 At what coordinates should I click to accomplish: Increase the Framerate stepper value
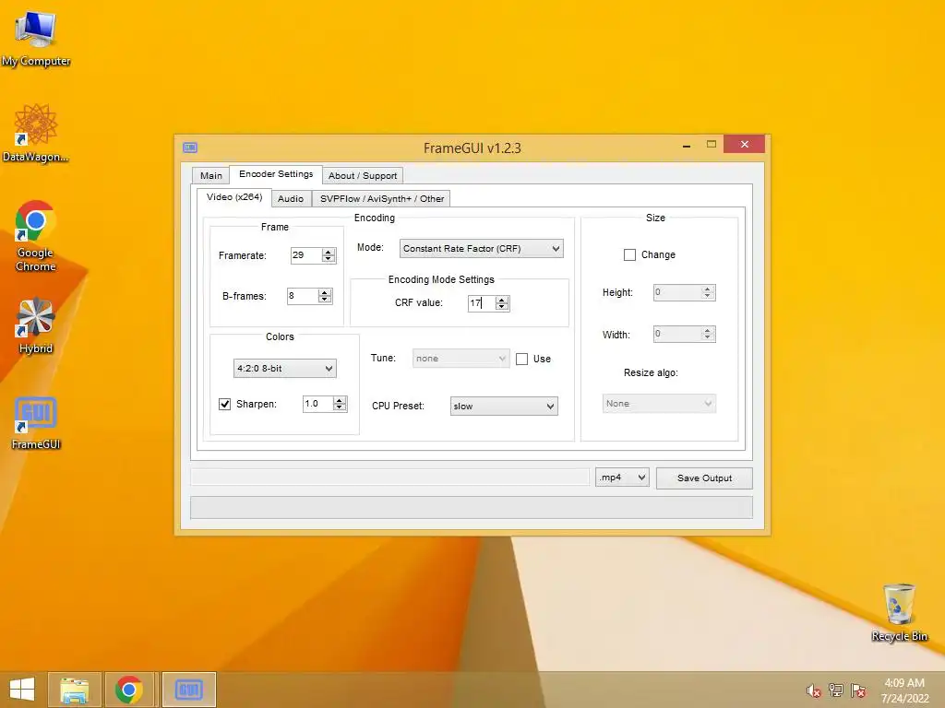pyautogui.click(x=329, y=253)
